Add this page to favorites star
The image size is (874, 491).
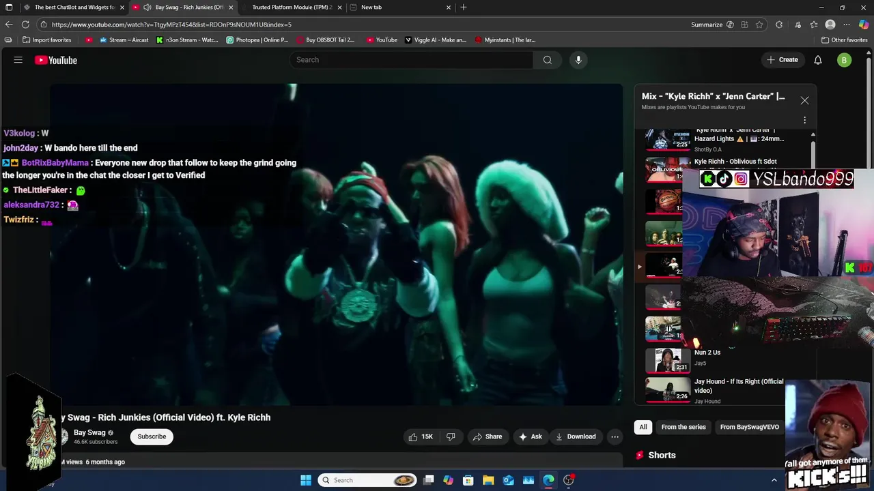[x=759, y=25]
